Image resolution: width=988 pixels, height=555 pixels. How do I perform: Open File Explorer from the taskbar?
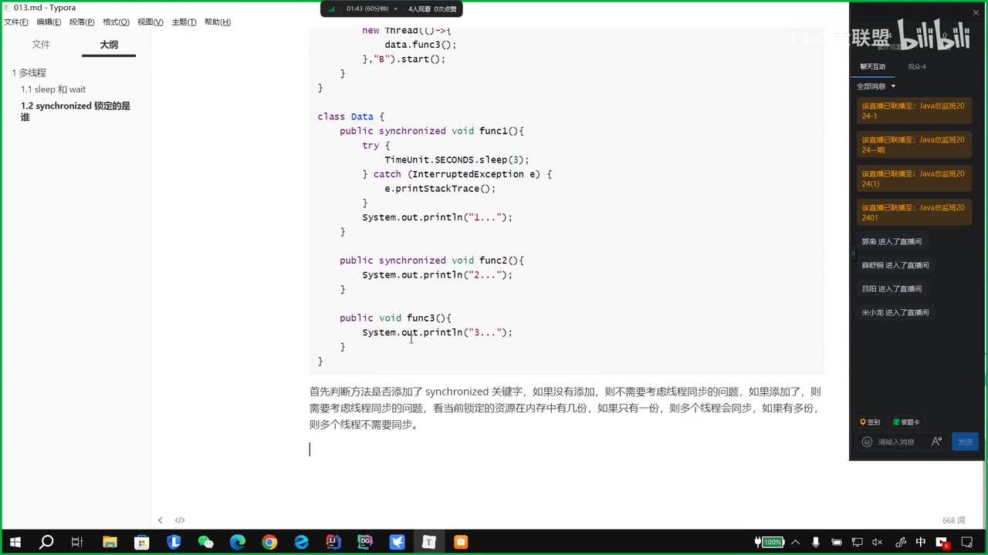click(x=110, y=542)
